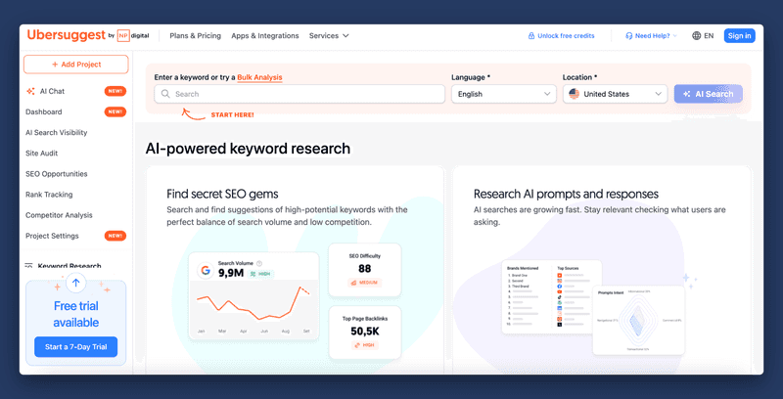Click the Ubersuggest logo

(67, 35)
